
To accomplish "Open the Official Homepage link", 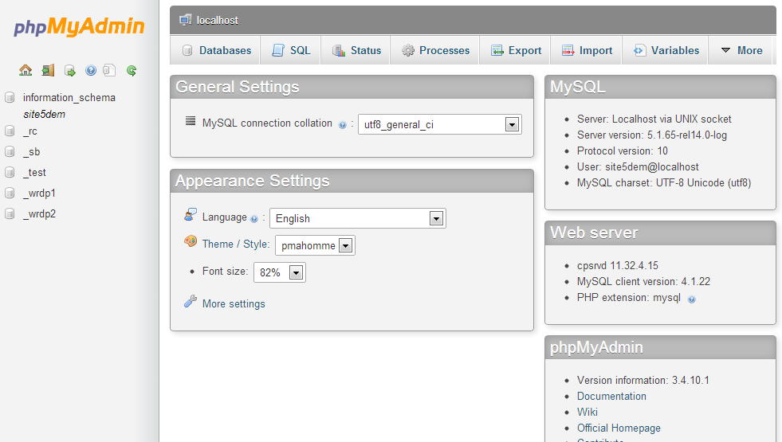I will tap(619, 428).
